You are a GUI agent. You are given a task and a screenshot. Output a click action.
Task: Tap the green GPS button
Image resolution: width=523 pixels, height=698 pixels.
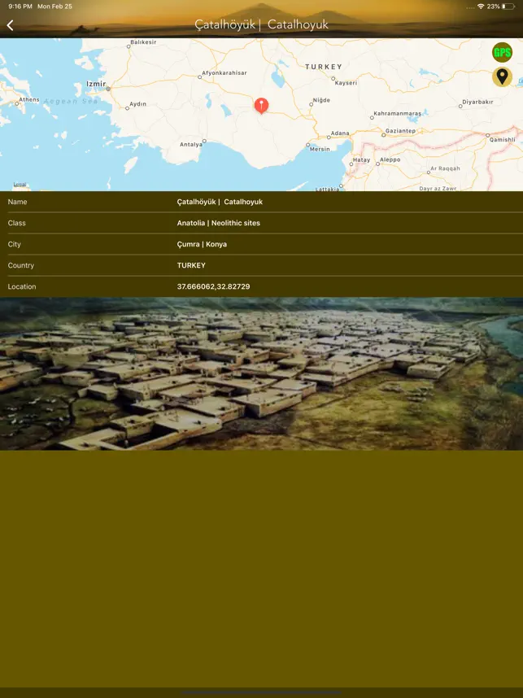point(502,53)
